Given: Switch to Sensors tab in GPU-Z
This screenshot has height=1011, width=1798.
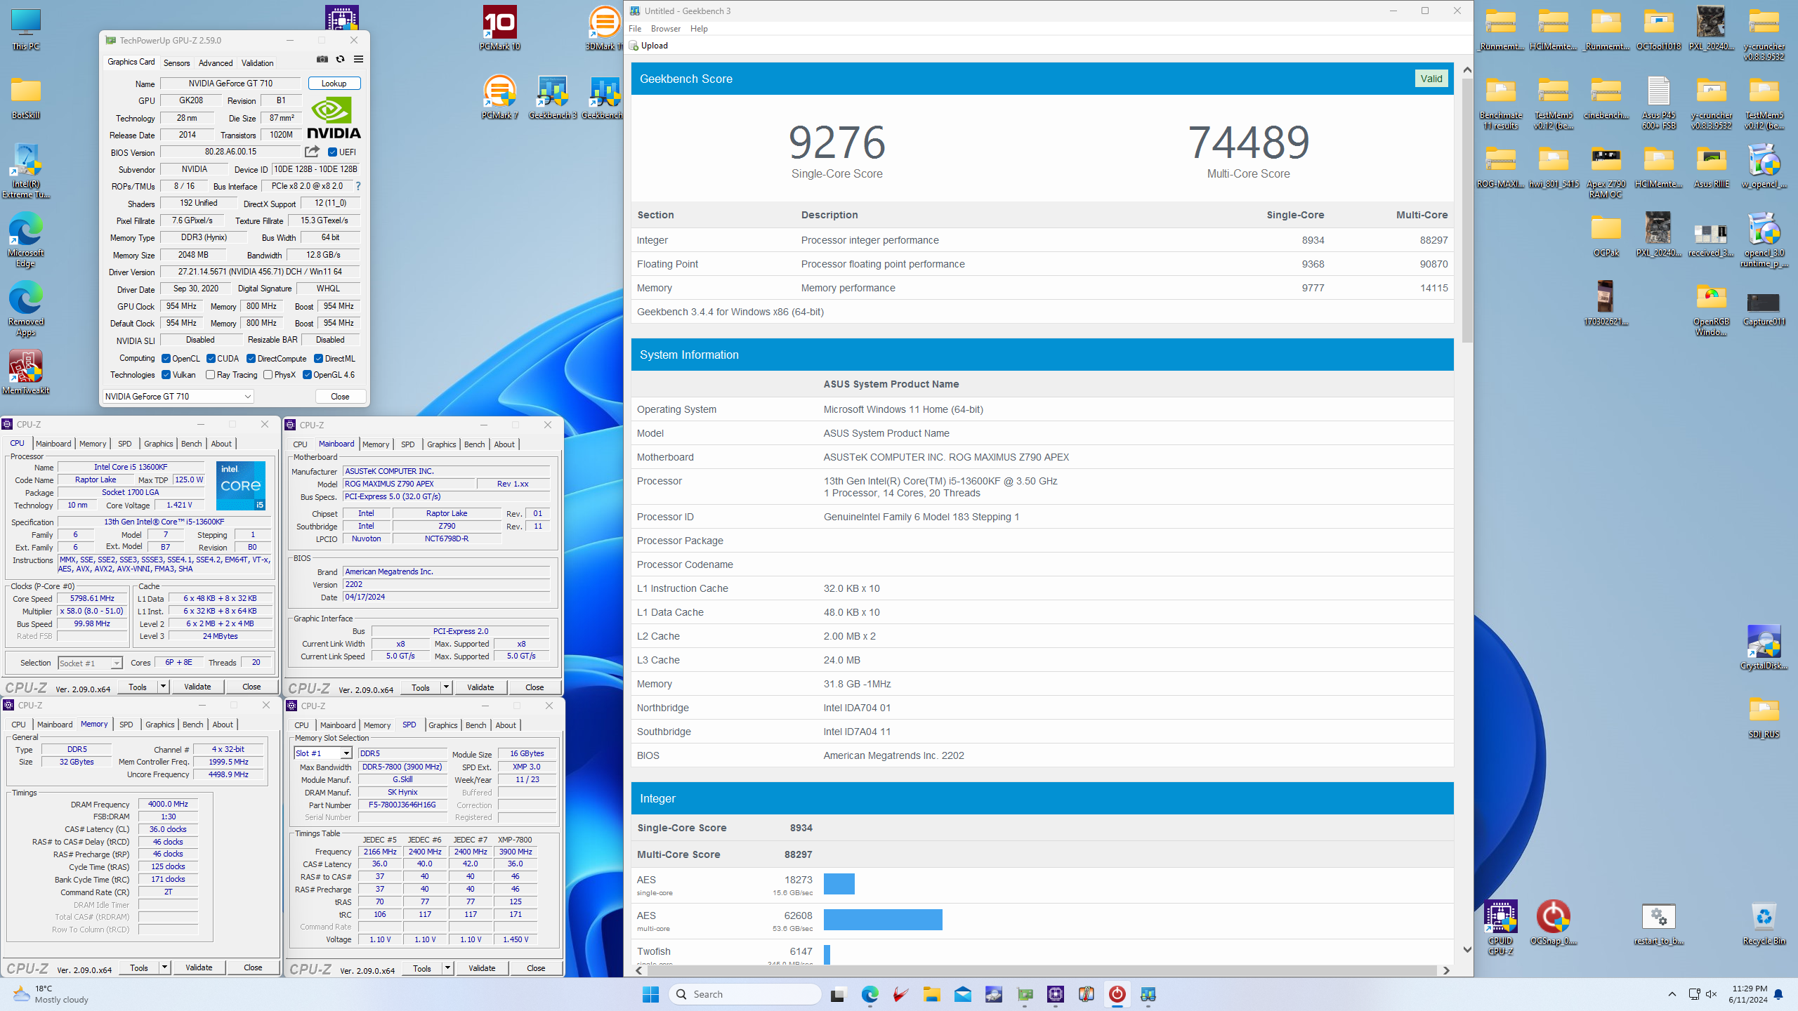Looking at the screenshot, I should click(x=177, y=62).
